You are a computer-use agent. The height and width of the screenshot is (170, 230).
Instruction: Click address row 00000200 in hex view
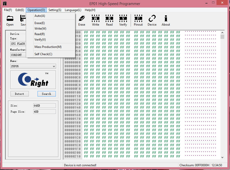(73, 153)
